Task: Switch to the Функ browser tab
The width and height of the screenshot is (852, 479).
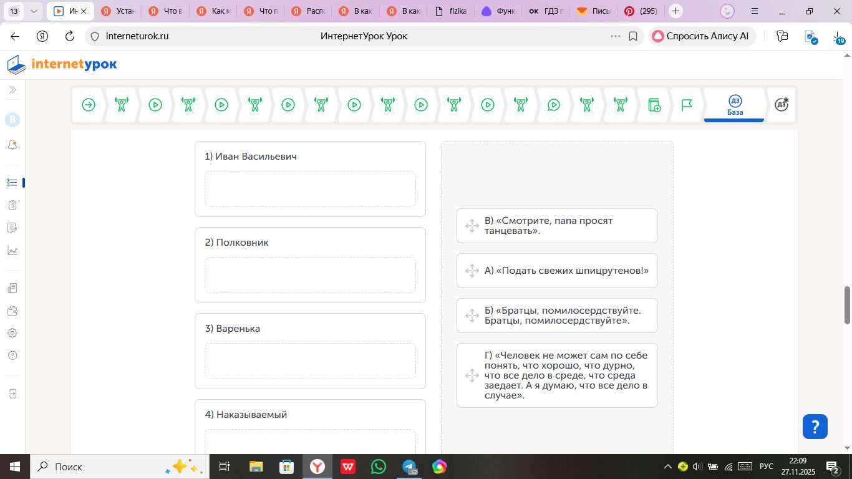Action: [498, 11]
